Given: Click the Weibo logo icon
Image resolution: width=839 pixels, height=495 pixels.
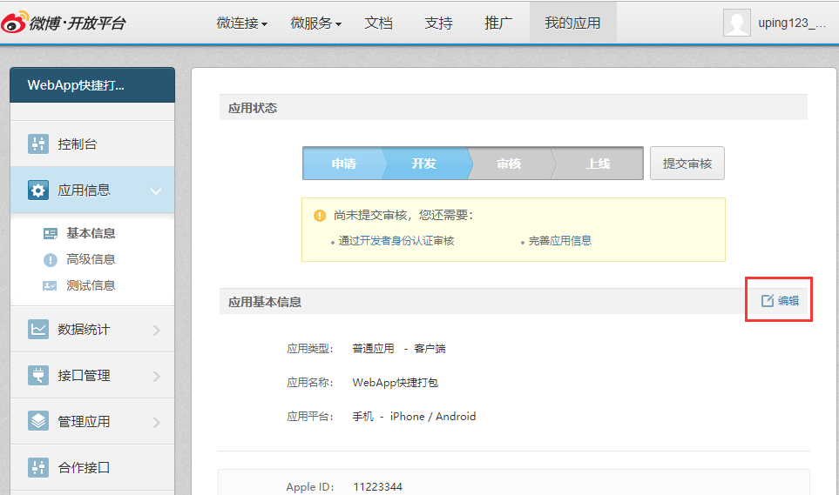Looking at the screenshot, I should (x=15, y=22).
